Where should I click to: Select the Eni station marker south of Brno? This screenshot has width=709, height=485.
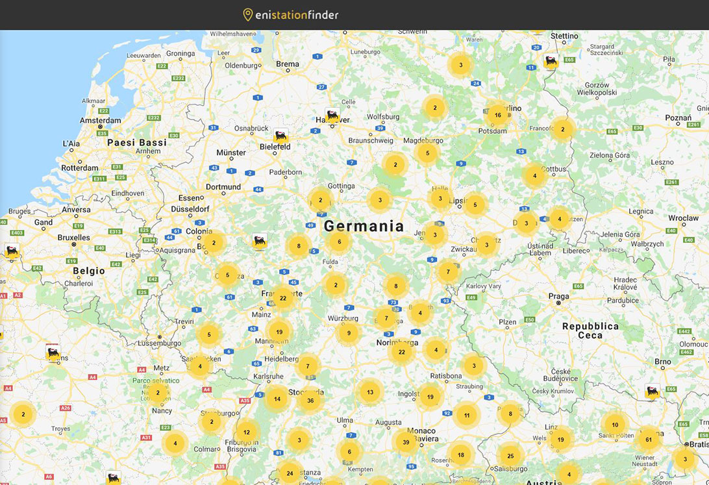(653, 391)
